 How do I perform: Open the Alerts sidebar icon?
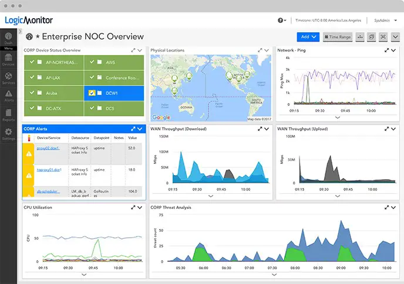click(x=8, y=97)
